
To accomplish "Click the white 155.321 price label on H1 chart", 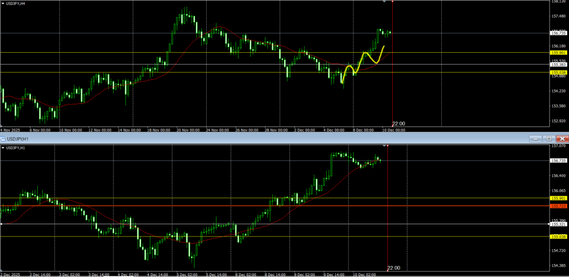I will [x=558, y=224].
